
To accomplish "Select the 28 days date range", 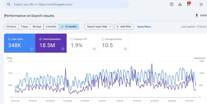I will [x=37, y=27].
